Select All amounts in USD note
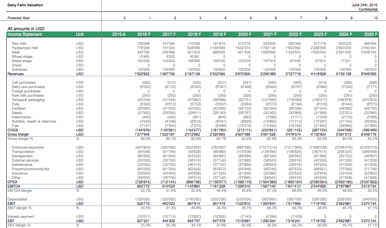Image resolution: width=386 pixels, height=228 pixels. (x=26, y=29)
